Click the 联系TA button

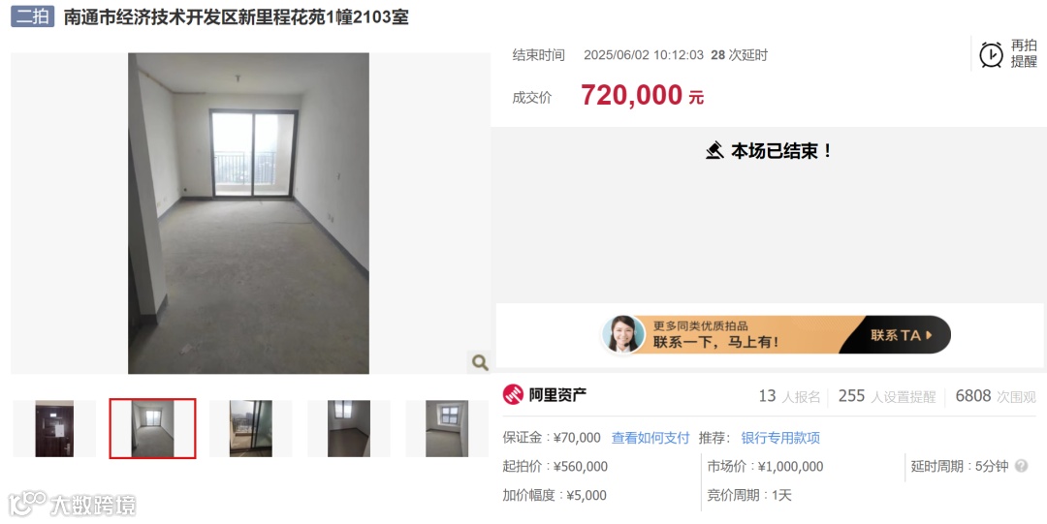point(901,335)
